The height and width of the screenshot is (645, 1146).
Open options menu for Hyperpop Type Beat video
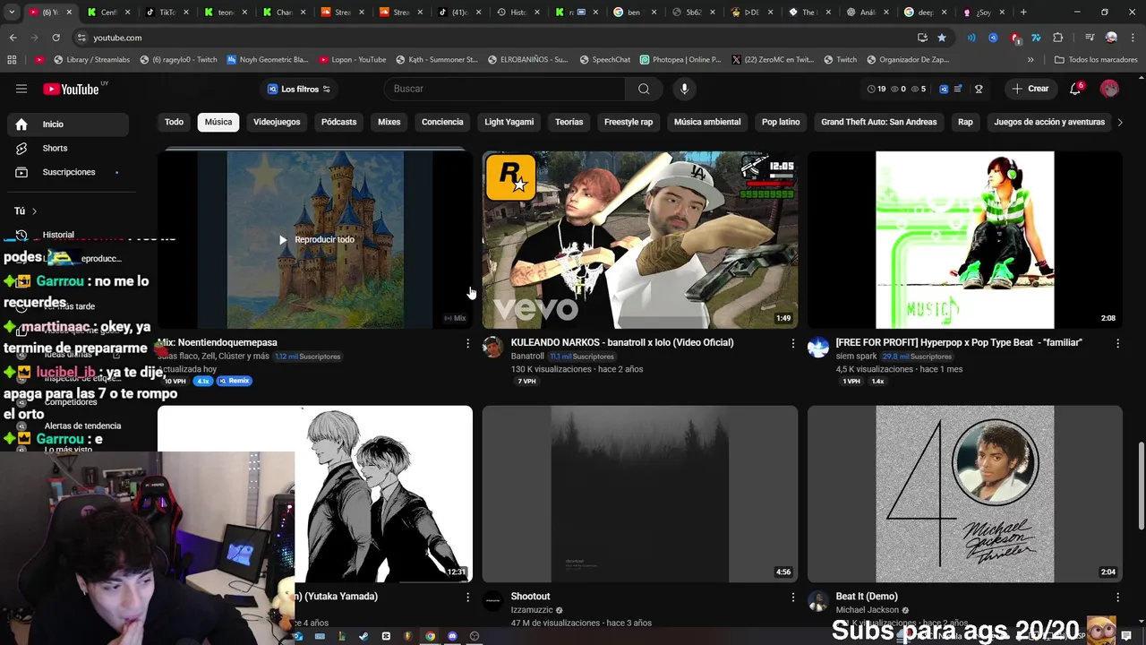point(1117,343)
